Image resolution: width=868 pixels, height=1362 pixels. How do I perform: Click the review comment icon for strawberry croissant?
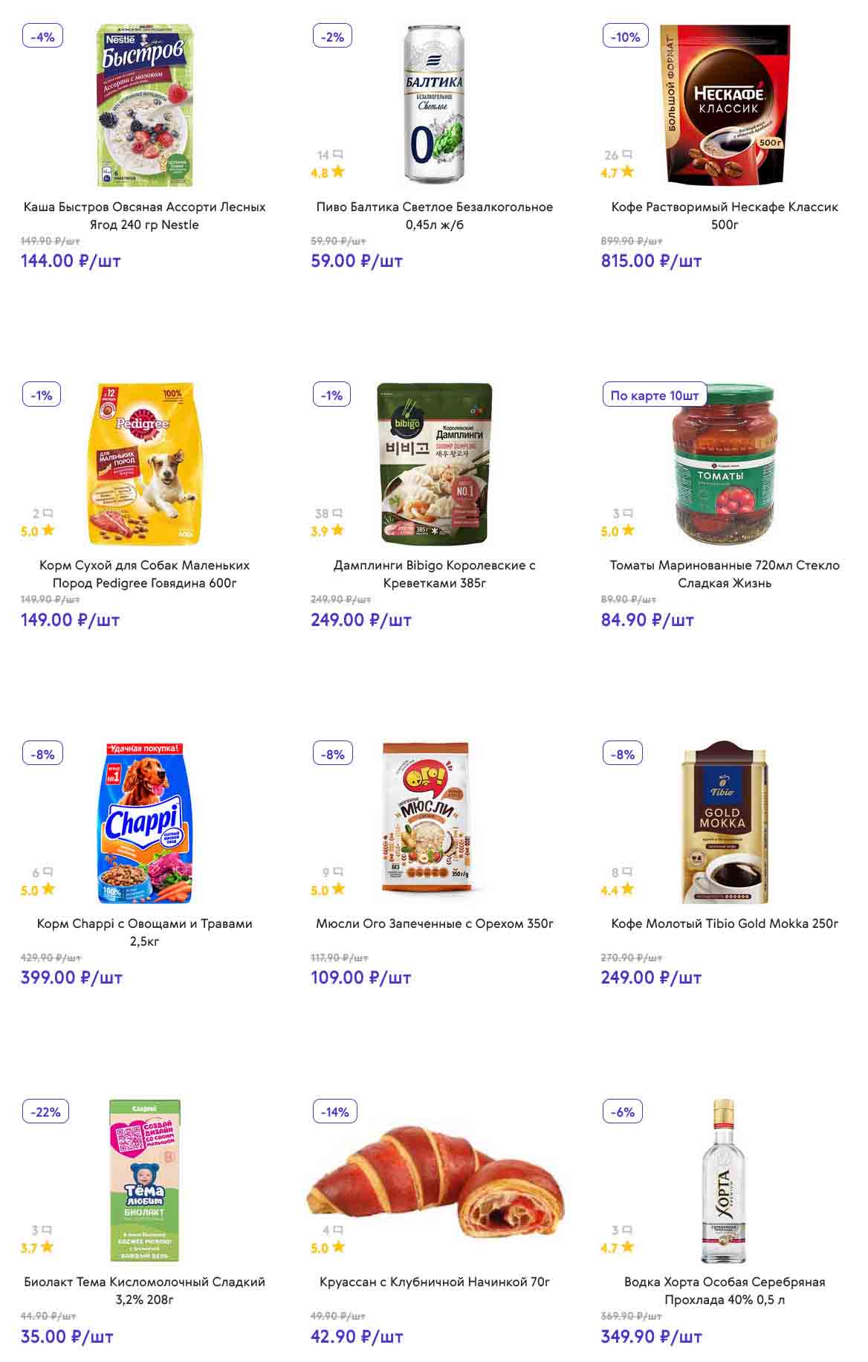[x=338, y=1230]
